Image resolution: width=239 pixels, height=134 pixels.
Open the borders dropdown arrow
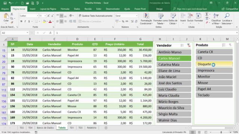[x=40, y=22]
